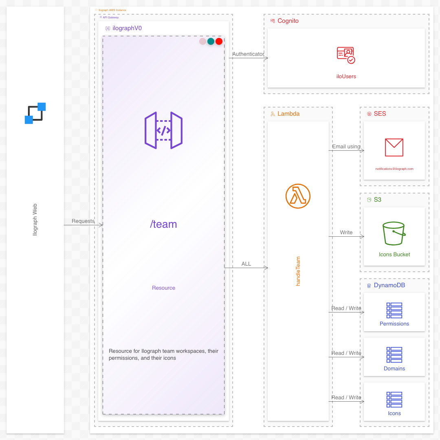Select the Ilograph Web resource box
This screenshot has width=440, height=440.
pyautogui.click(x=35, y=220)
